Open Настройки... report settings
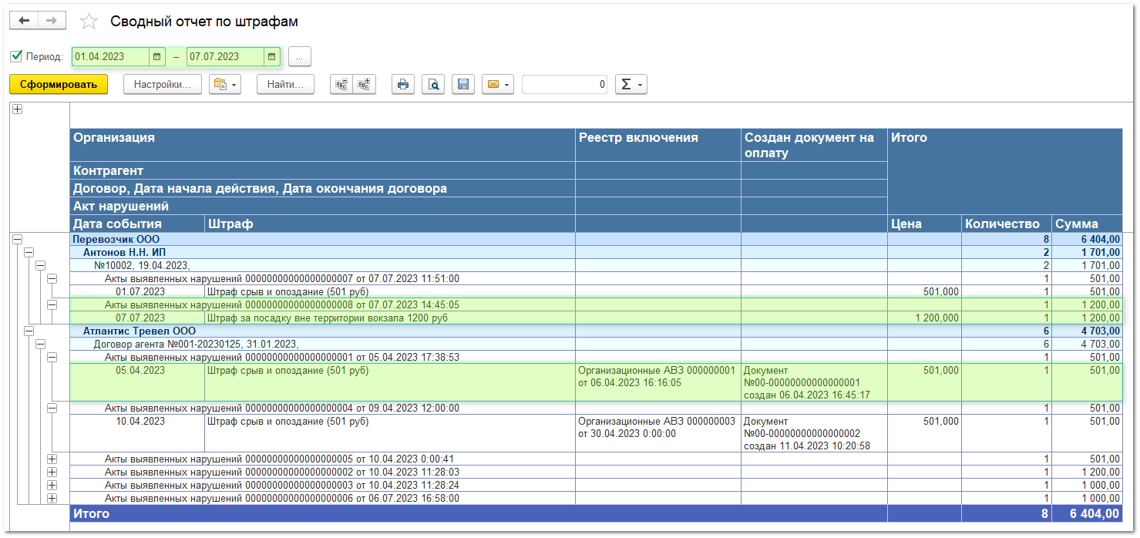Image resolution: width=1140 pixels, height=538 pixels. click(x=162, y=85)
